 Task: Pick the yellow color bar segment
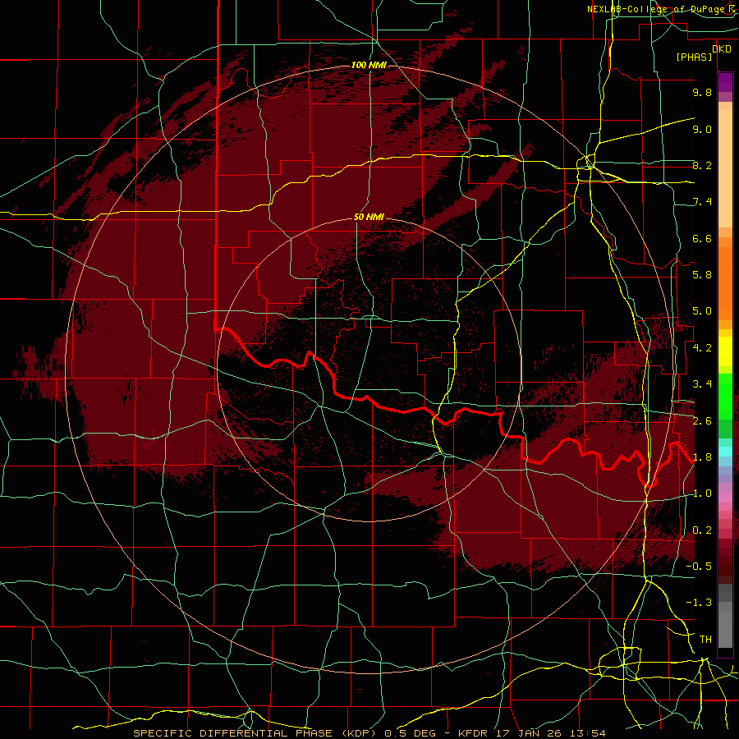click(725, 351)
